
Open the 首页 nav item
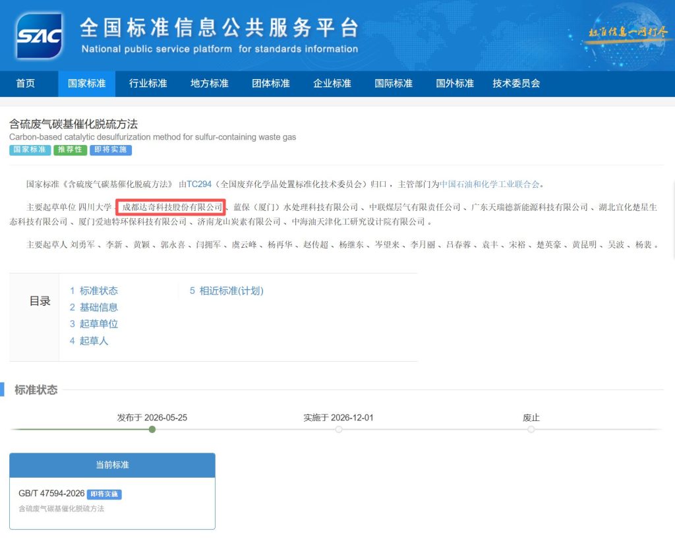click(26, 84)
